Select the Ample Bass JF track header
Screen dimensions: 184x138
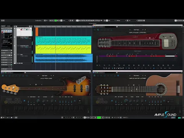point(24,49)
